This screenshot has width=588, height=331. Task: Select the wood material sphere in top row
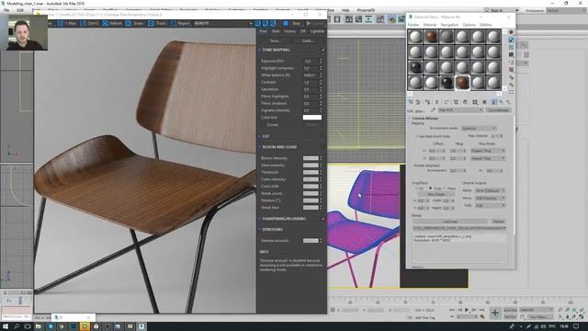pyautogui.click(x=431, y=37)
